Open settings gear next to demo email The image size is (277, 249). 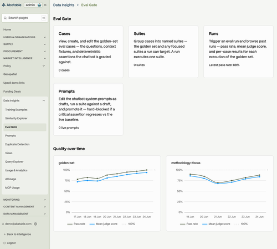tap(35, 224)
